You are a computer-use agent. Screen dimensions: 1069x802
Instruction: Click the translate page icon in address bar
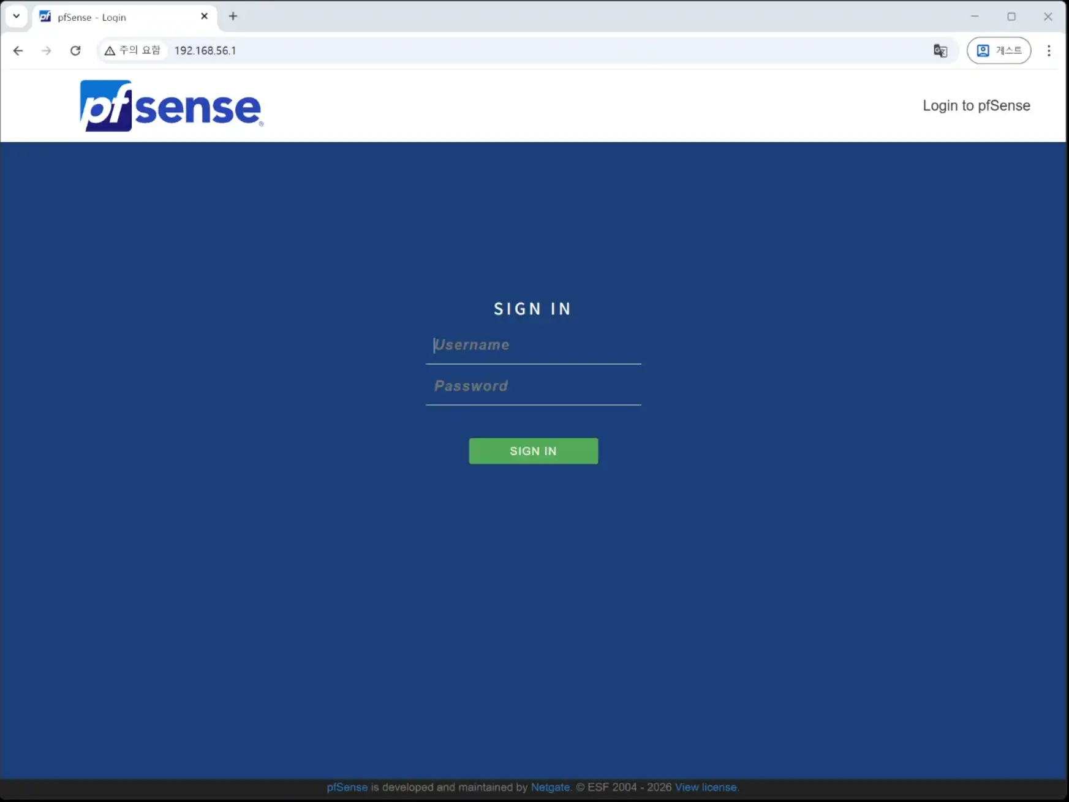[940, 51]
